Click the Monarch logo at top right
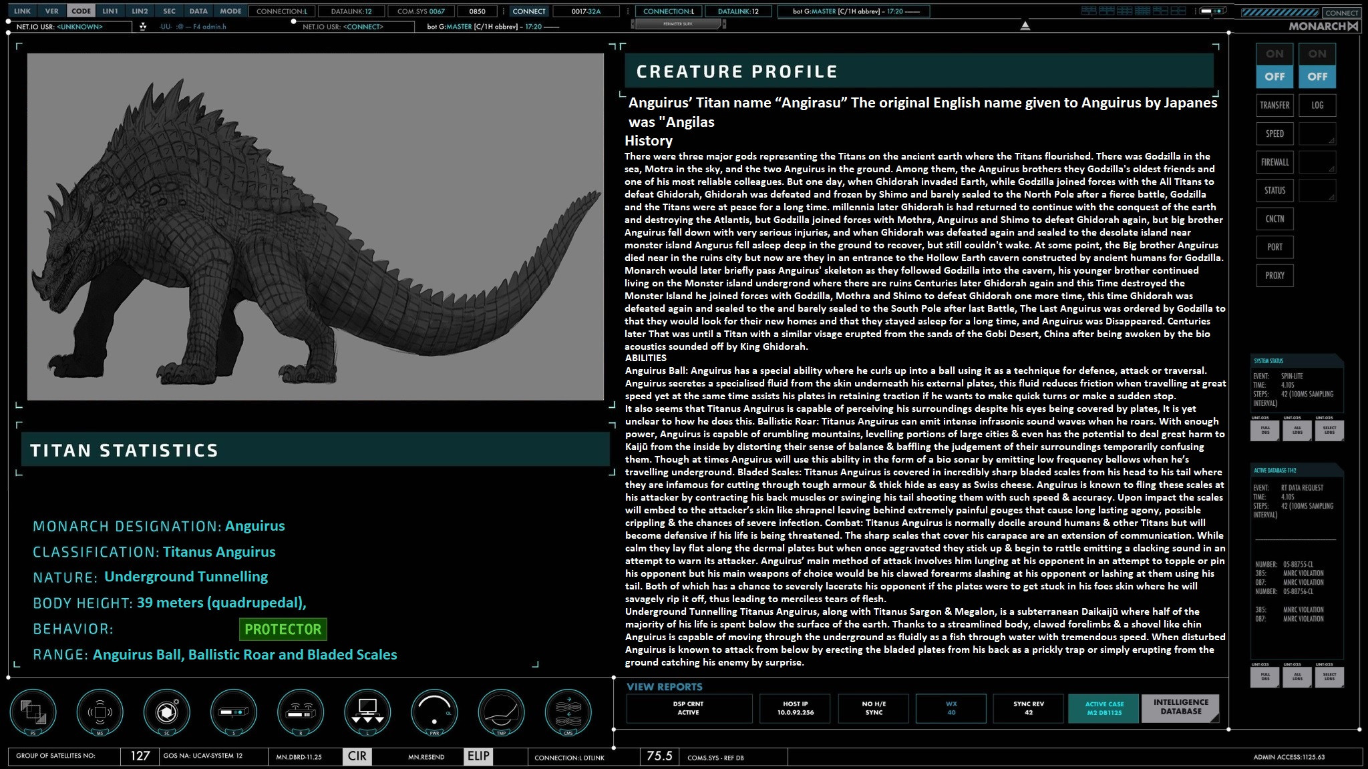This screenshot has height=769, width=1368. [x=1323, y=26]
